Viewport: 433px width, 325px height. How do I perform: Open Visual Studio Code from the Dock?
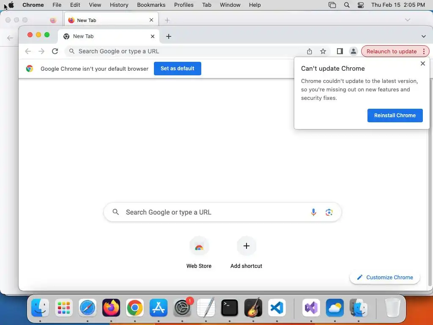[x=277, y=308]
